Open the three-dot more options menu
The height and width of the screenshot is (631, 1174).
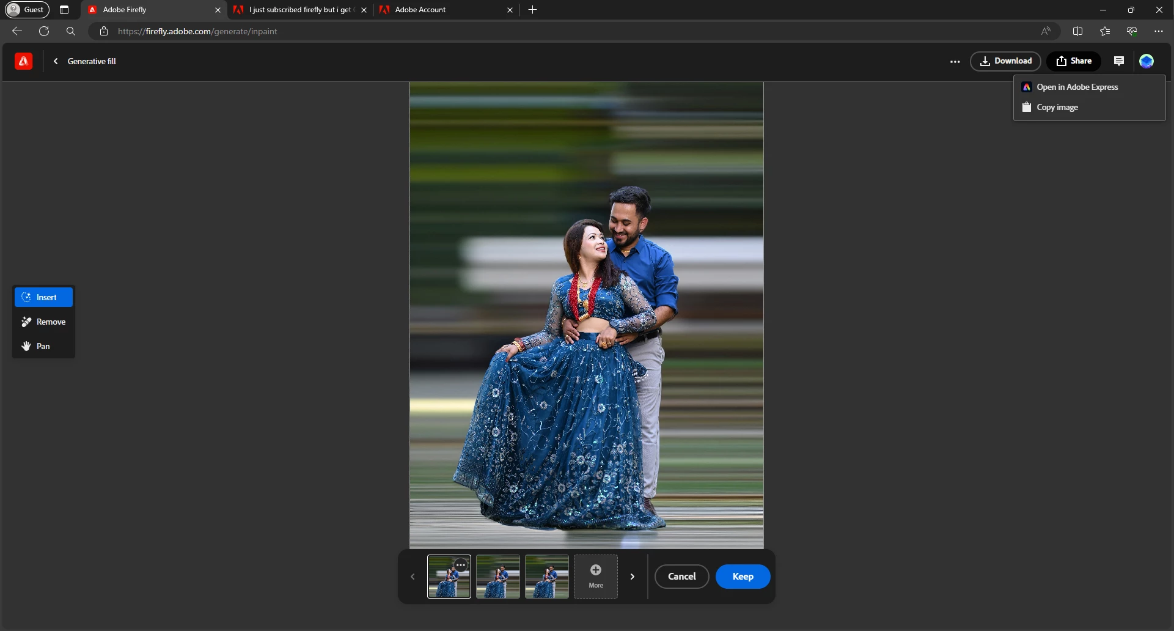[955, 61]
